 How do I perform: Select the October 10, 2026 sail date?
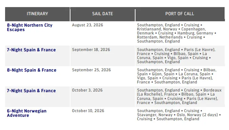[x=88, y=111]
